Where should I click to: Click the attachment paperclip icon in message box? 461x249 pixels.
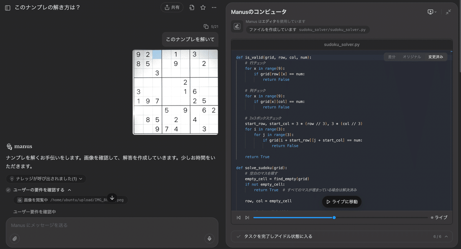coord(15,239)
